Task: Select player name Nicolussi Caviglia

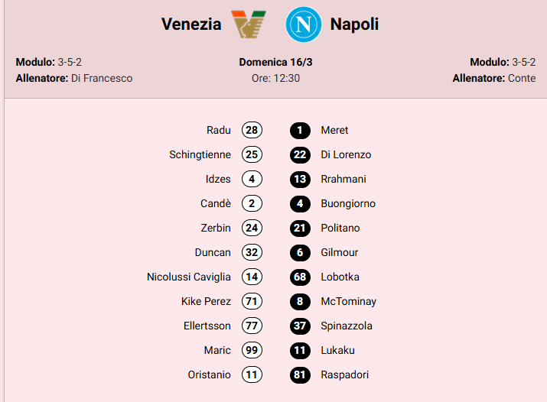Action: (188, 277)
